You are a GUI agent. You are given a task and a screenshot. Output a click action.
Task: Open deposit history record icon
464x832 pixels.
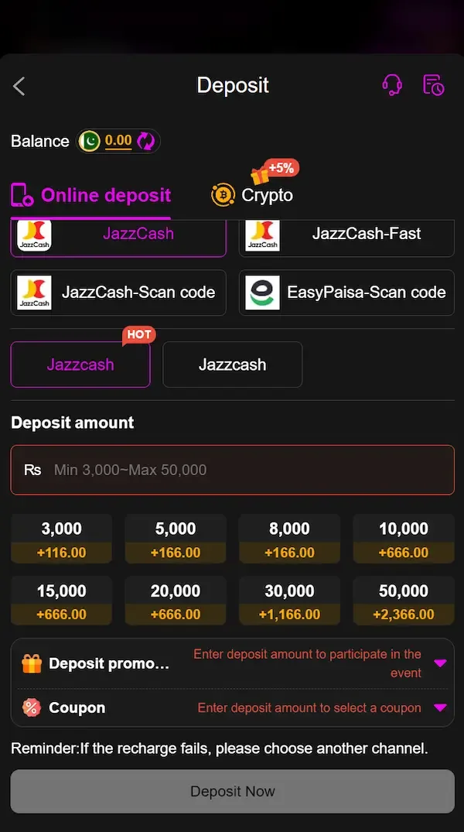pyautogui.click(x=433, y=85)
